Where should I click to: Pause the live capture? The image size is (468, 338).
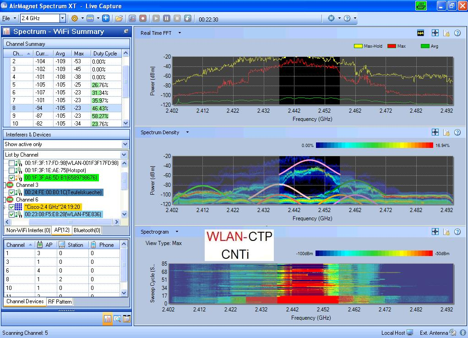pyautogui.click(x=167, y=18)
